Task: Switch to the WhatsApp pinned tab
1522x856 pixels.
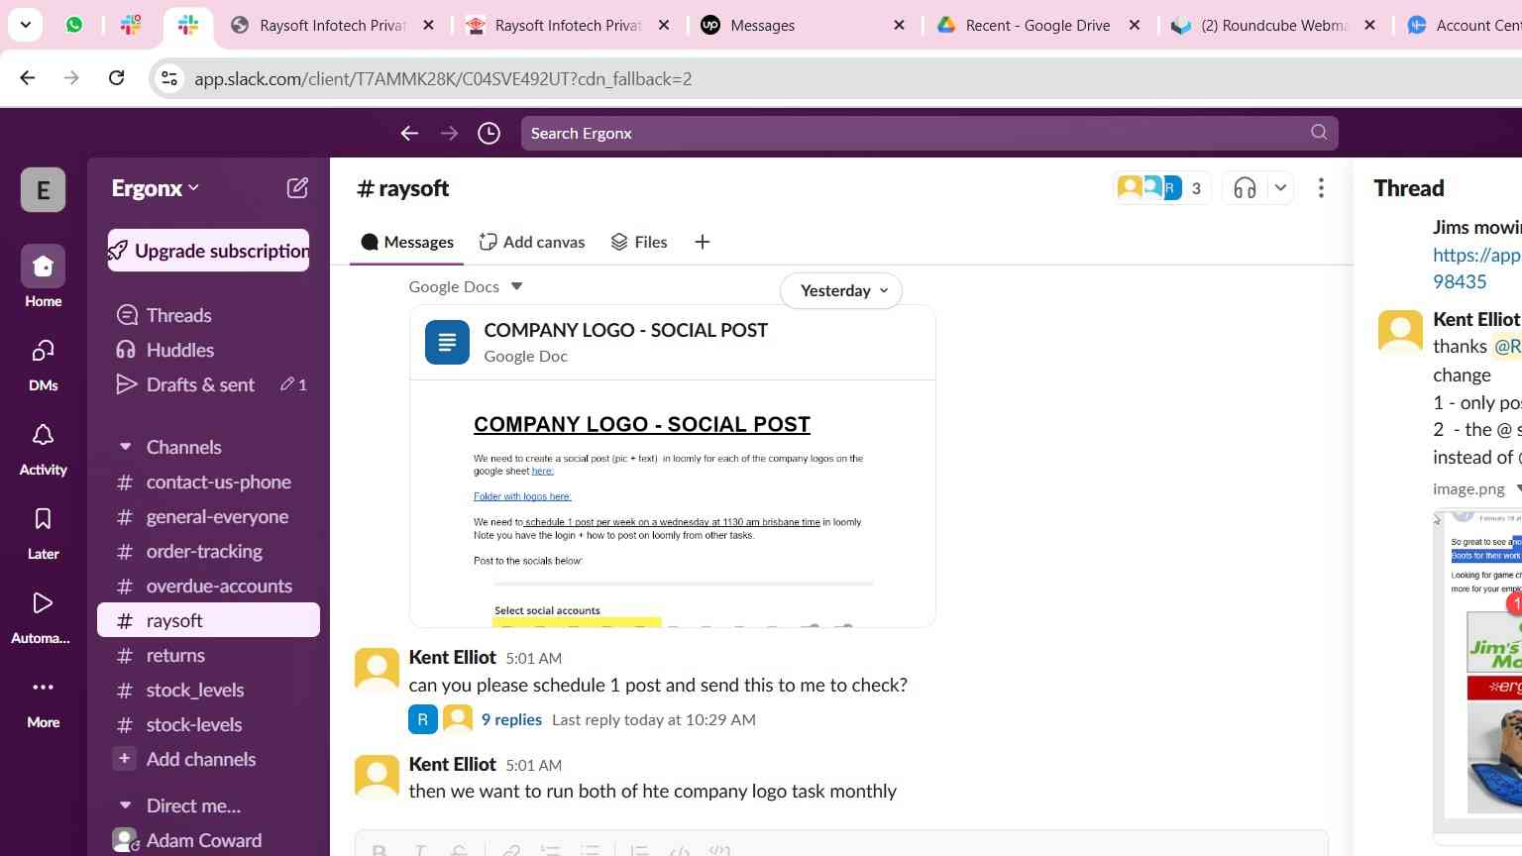Action: point(74,25)
